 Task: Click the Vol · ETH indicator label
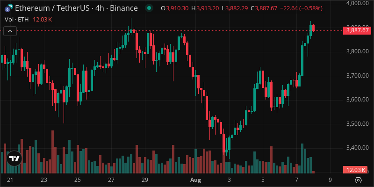(x=17, y=20)
